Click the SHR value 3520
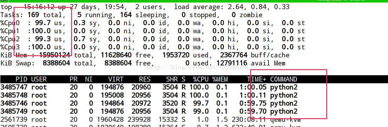The height and width of the screenshot is (127, 388). (170, 103)
